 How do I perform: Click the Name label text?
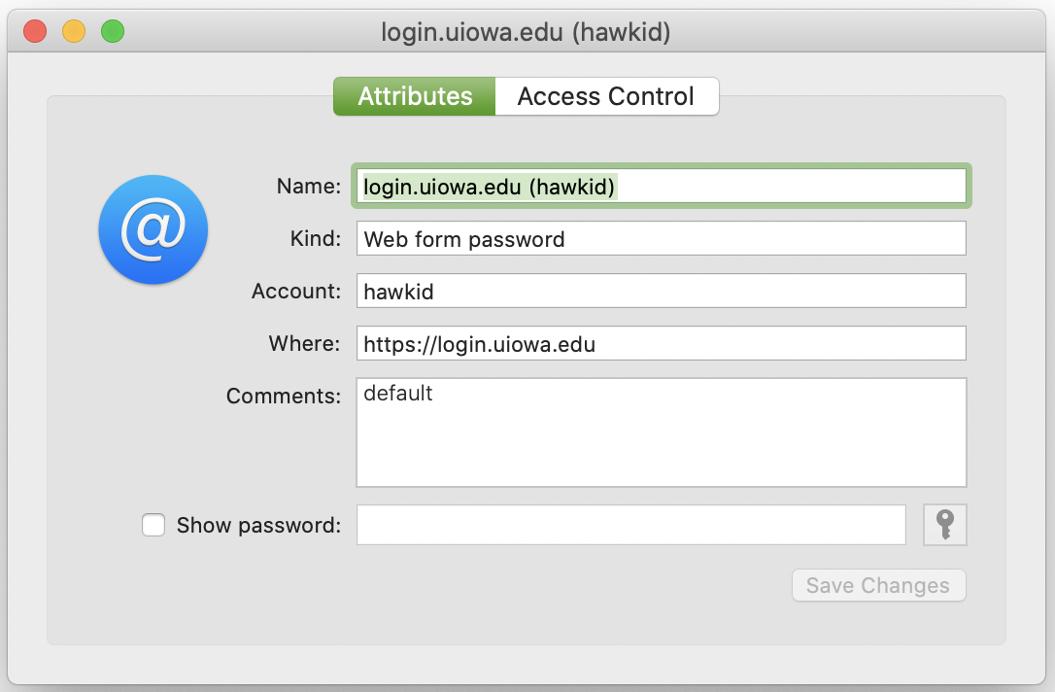point(307,186)
